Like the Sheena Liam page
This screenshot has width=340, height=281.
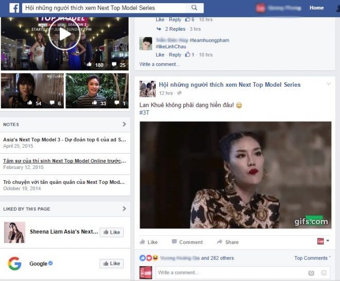coord(111,232)
